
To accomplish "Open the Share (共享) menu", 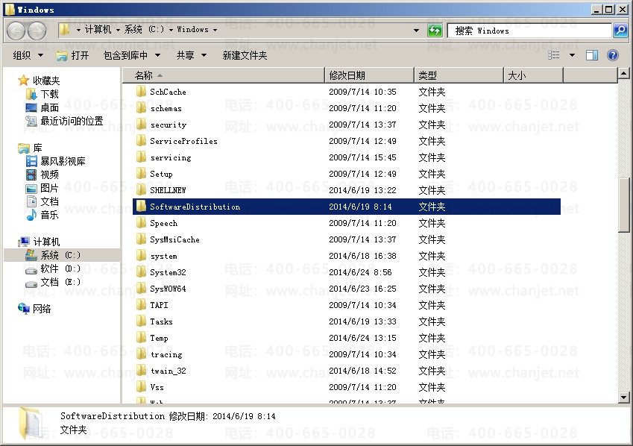I will 192,55.
